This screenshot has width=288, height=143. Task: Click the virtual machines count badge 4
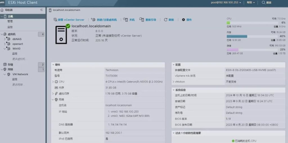(41, 34)
